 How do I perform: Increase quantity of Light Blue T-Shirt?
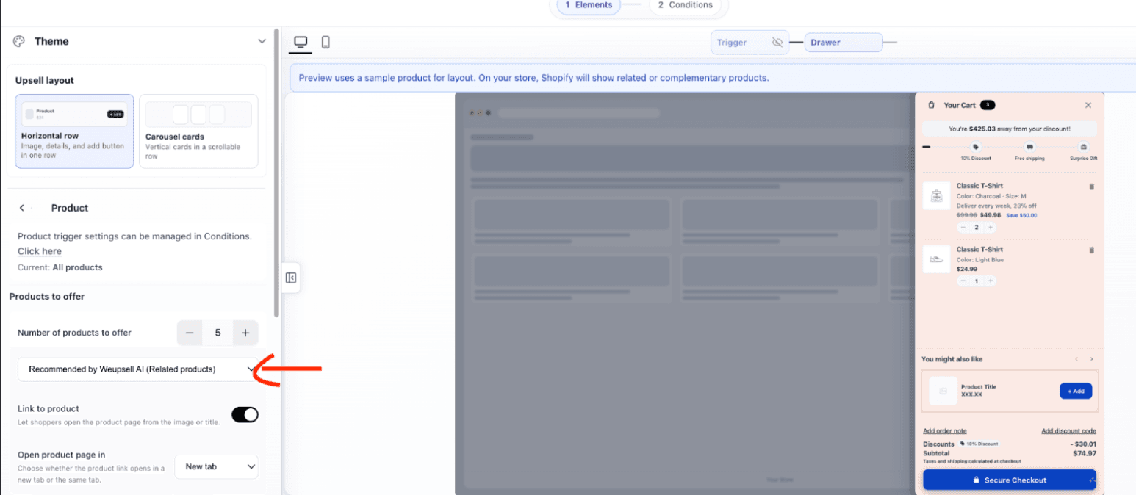pos(991,281)
